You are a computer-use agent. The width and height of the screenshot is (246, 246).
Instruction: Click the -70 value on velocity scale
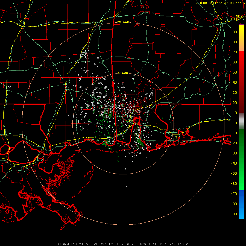[234, 194]
